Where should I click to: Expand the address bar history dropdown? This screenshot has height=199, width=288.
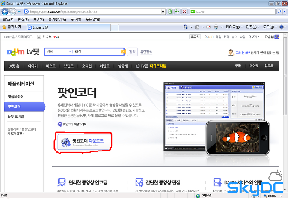click(x=163, y=12)
